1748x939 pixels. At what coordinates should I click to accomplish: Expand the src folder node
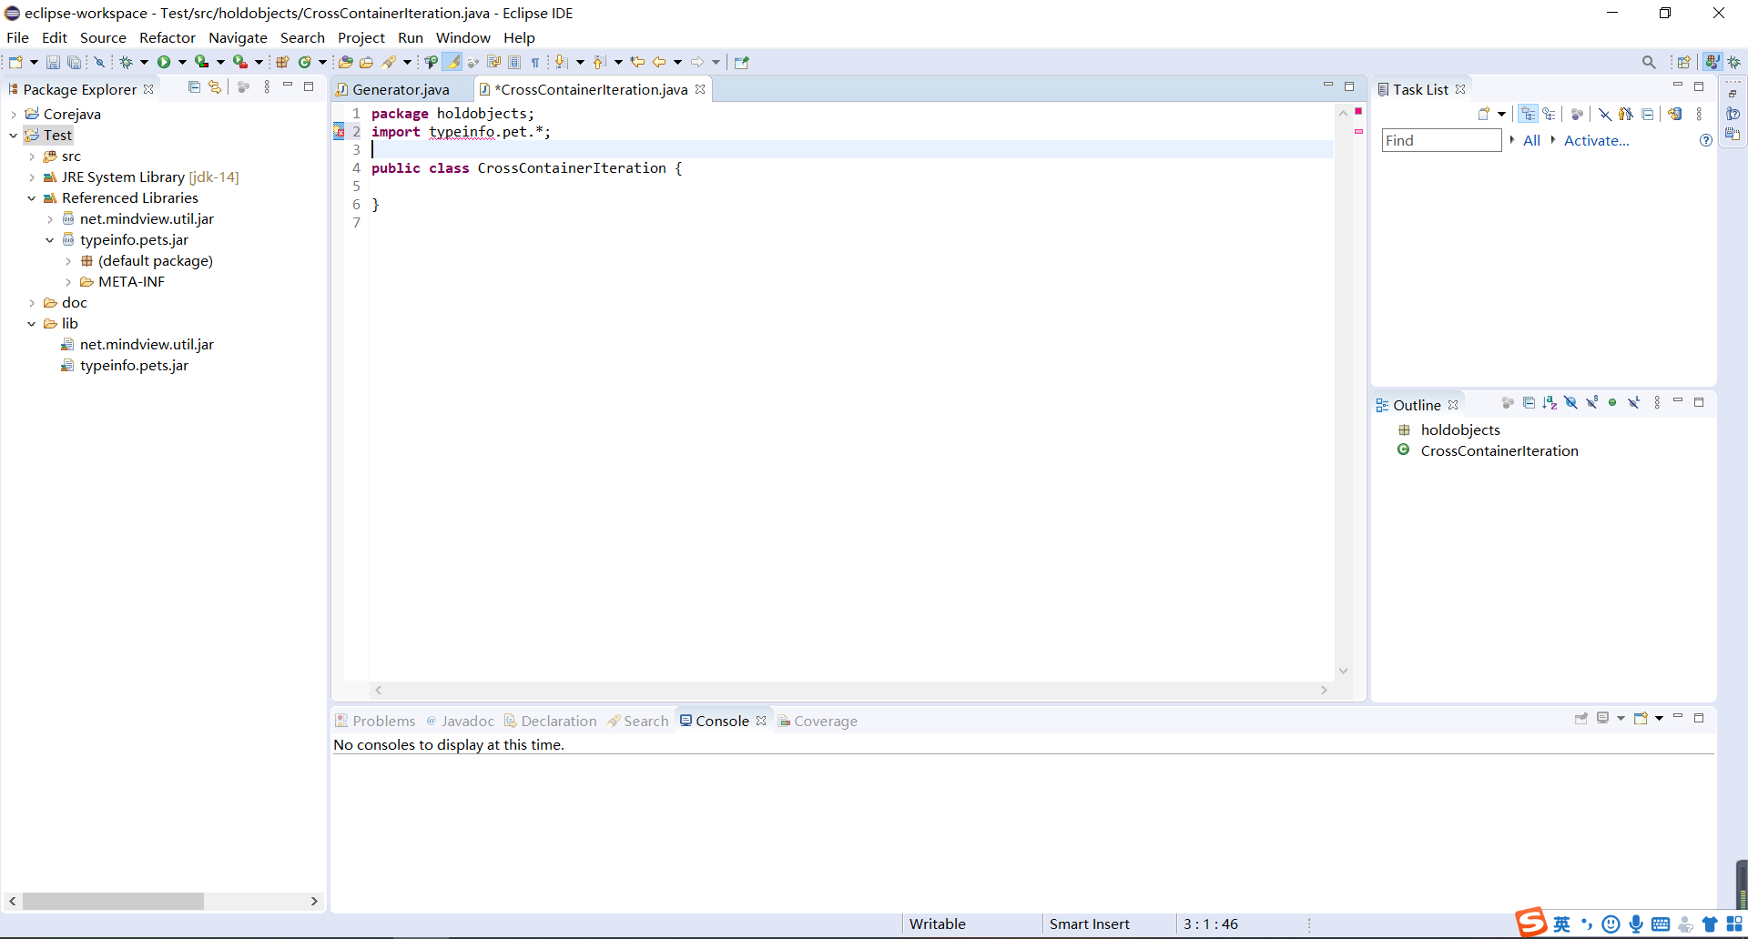point(32,156)
